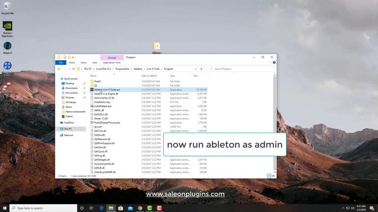This screenshot has width=378, height=212.
Task: Open All Setups folder in sidebar
Action: point(71,102)
